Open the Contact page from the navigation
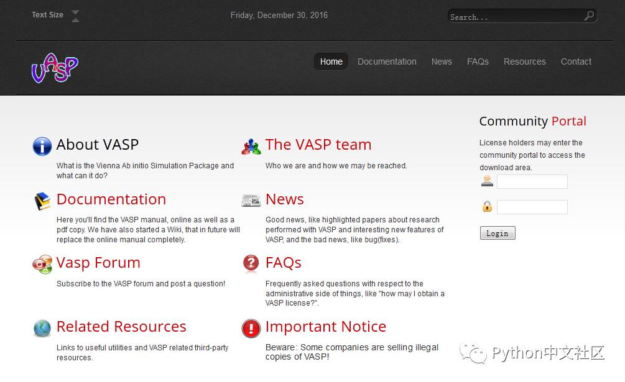 point(576,61)
